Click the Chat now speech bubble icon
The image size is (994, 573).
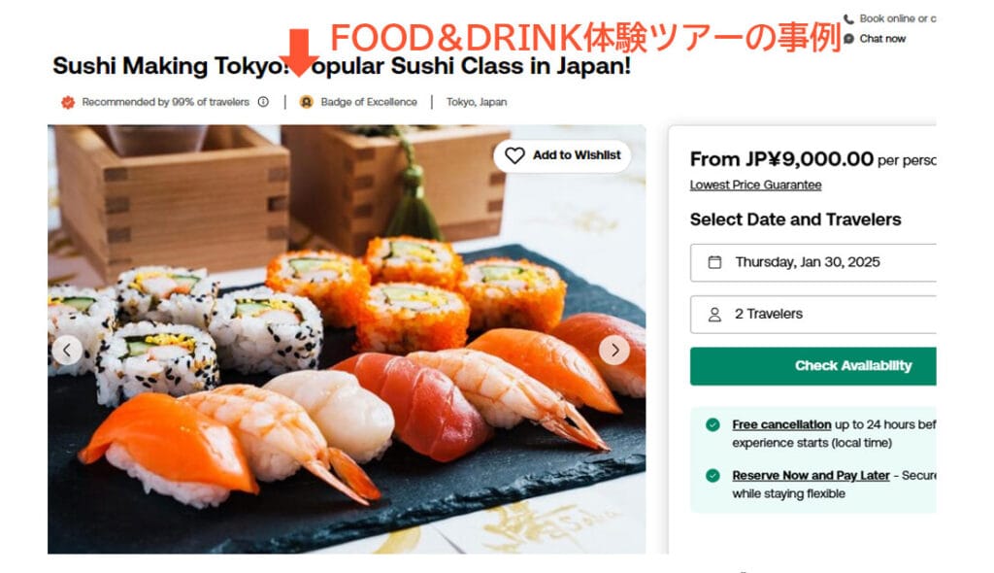(848, 39)
